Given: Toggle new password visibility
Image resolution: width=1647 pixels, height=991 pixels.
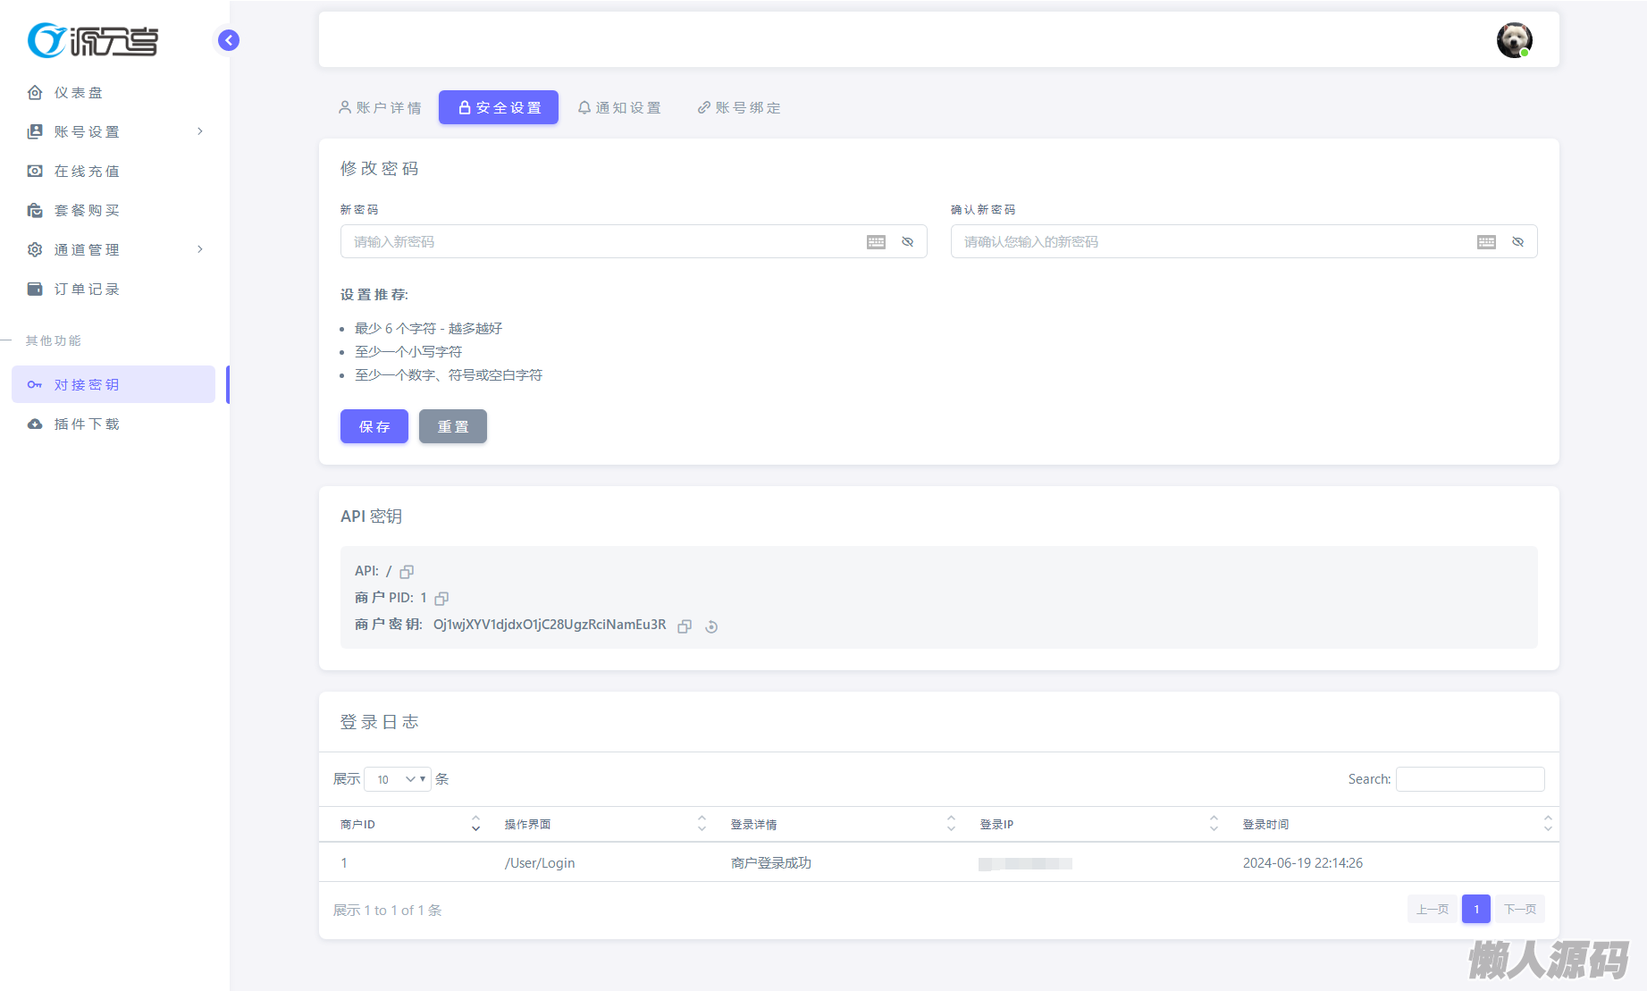Looking at the screenshot, I should (907, 242).
